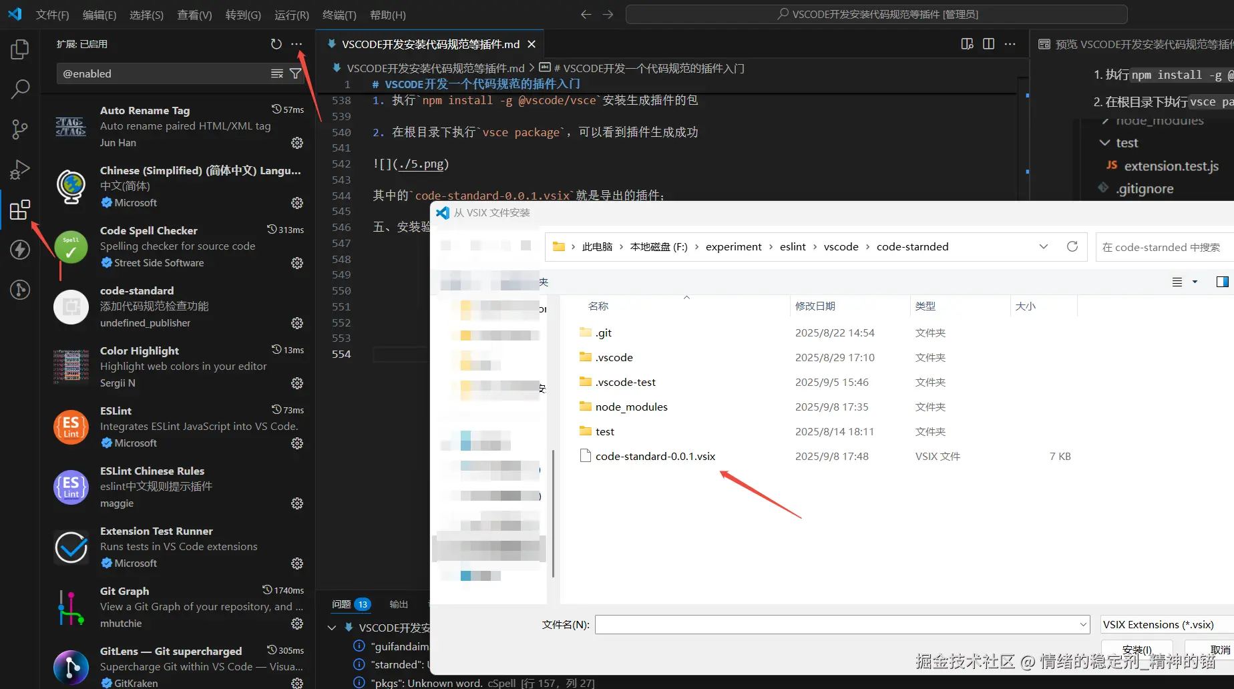Screen dimensions: 1234x689
Task: Split the editor to the right
Action: (988, 44)
